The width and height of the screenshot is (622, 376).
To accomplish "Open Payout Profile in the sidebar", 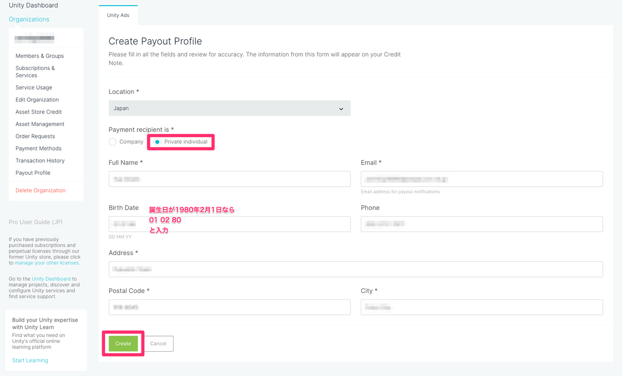I will click(x=33, y=173).
